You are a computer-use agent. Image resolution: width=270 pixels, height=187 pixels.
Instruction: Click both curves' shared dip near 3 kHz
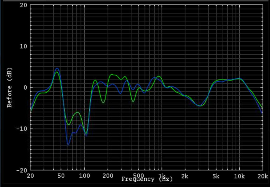200,106
